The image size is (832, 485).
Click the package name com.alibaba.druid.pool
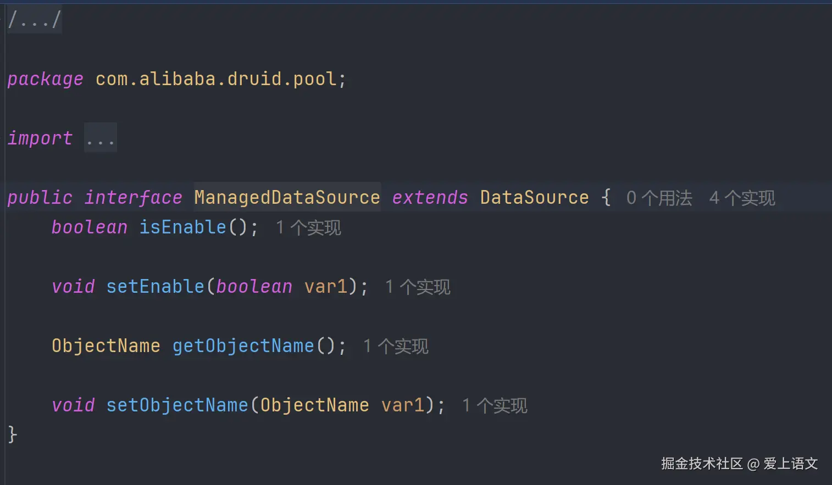pos(216,79)
